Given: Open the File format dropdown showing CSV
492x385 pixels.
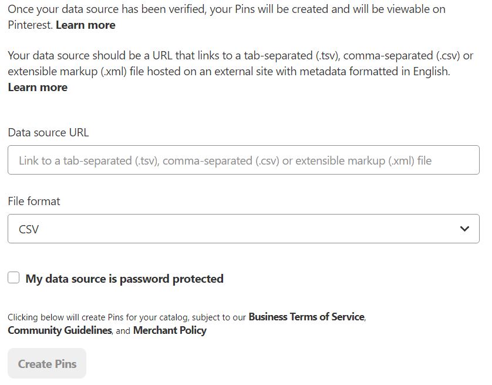Looking at the screenshot, I should 243,229.
